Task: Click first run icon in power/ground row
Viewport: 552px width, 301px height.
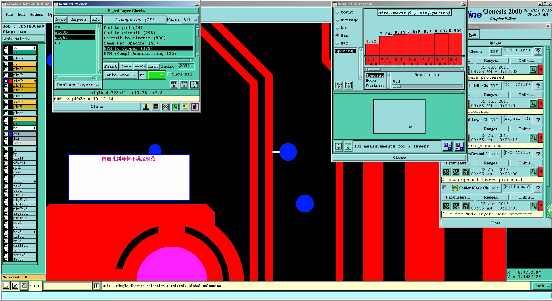Action: pos(446,172)
